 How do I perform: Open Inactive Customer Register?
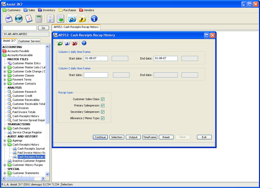[x=29, y=161]
